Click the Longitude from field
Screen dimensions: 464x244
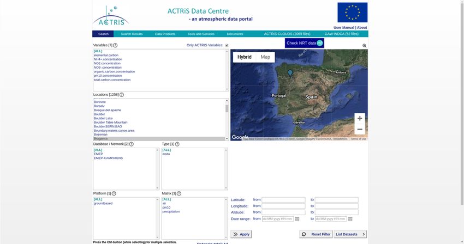pyautogui.click(x=283, y=206)
